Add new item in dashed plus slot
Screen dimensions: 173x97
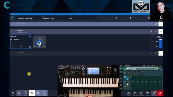tap(152, 42)
